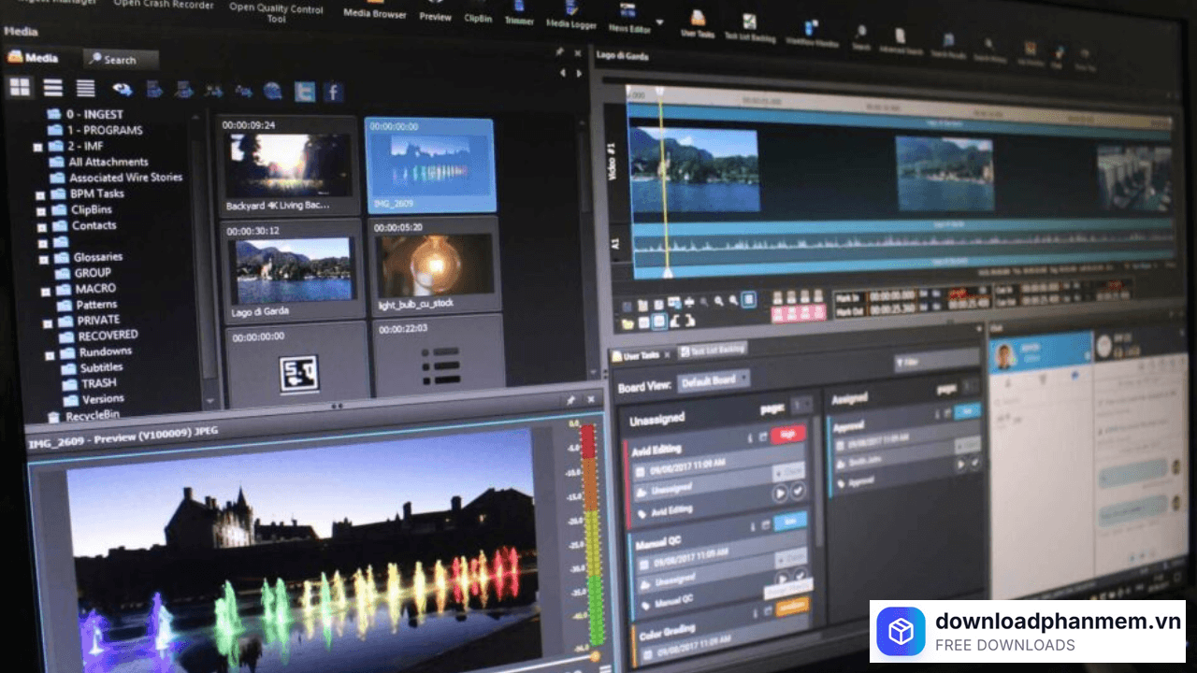
Task: Click the highlighted zoom fit icon under timeline
Action: (x=748, y=300)
